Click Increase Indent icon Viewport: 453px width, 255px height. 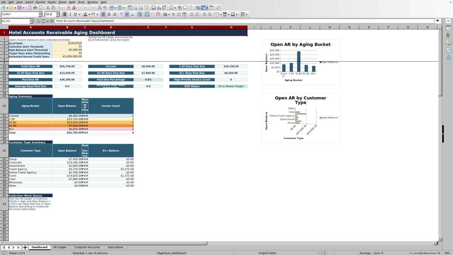tap(204, 14)
